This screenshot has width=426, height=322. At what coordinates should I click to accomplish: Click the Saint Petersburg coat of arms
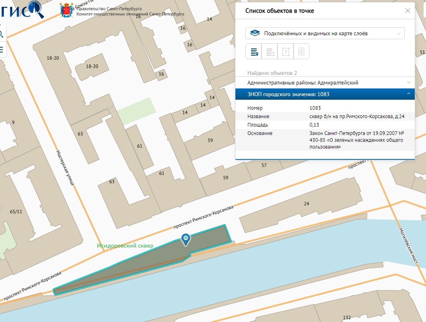67,10
